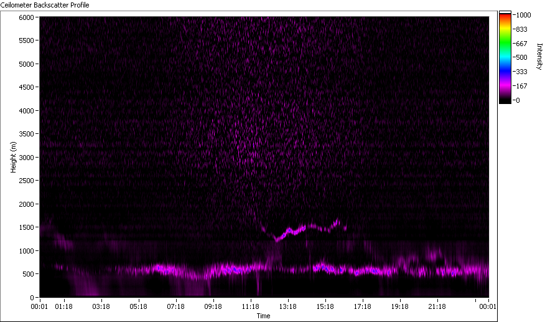The height and width of the screenshot is (322, 545).
Task: Click the 03:18 time axis label
Action: pyautogui.click(x=101, y=306)
